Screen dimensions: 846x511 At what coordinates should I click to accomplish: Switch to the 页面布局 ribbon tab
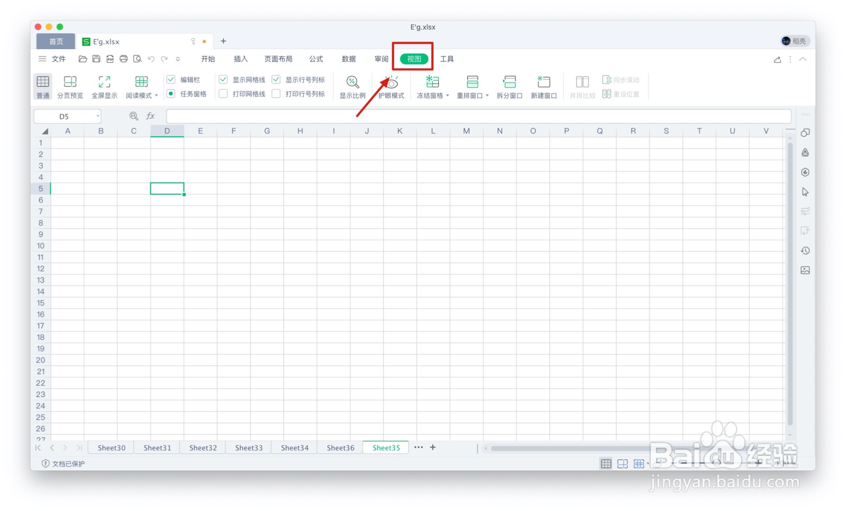pyautogui.click(x=278, y=59)
